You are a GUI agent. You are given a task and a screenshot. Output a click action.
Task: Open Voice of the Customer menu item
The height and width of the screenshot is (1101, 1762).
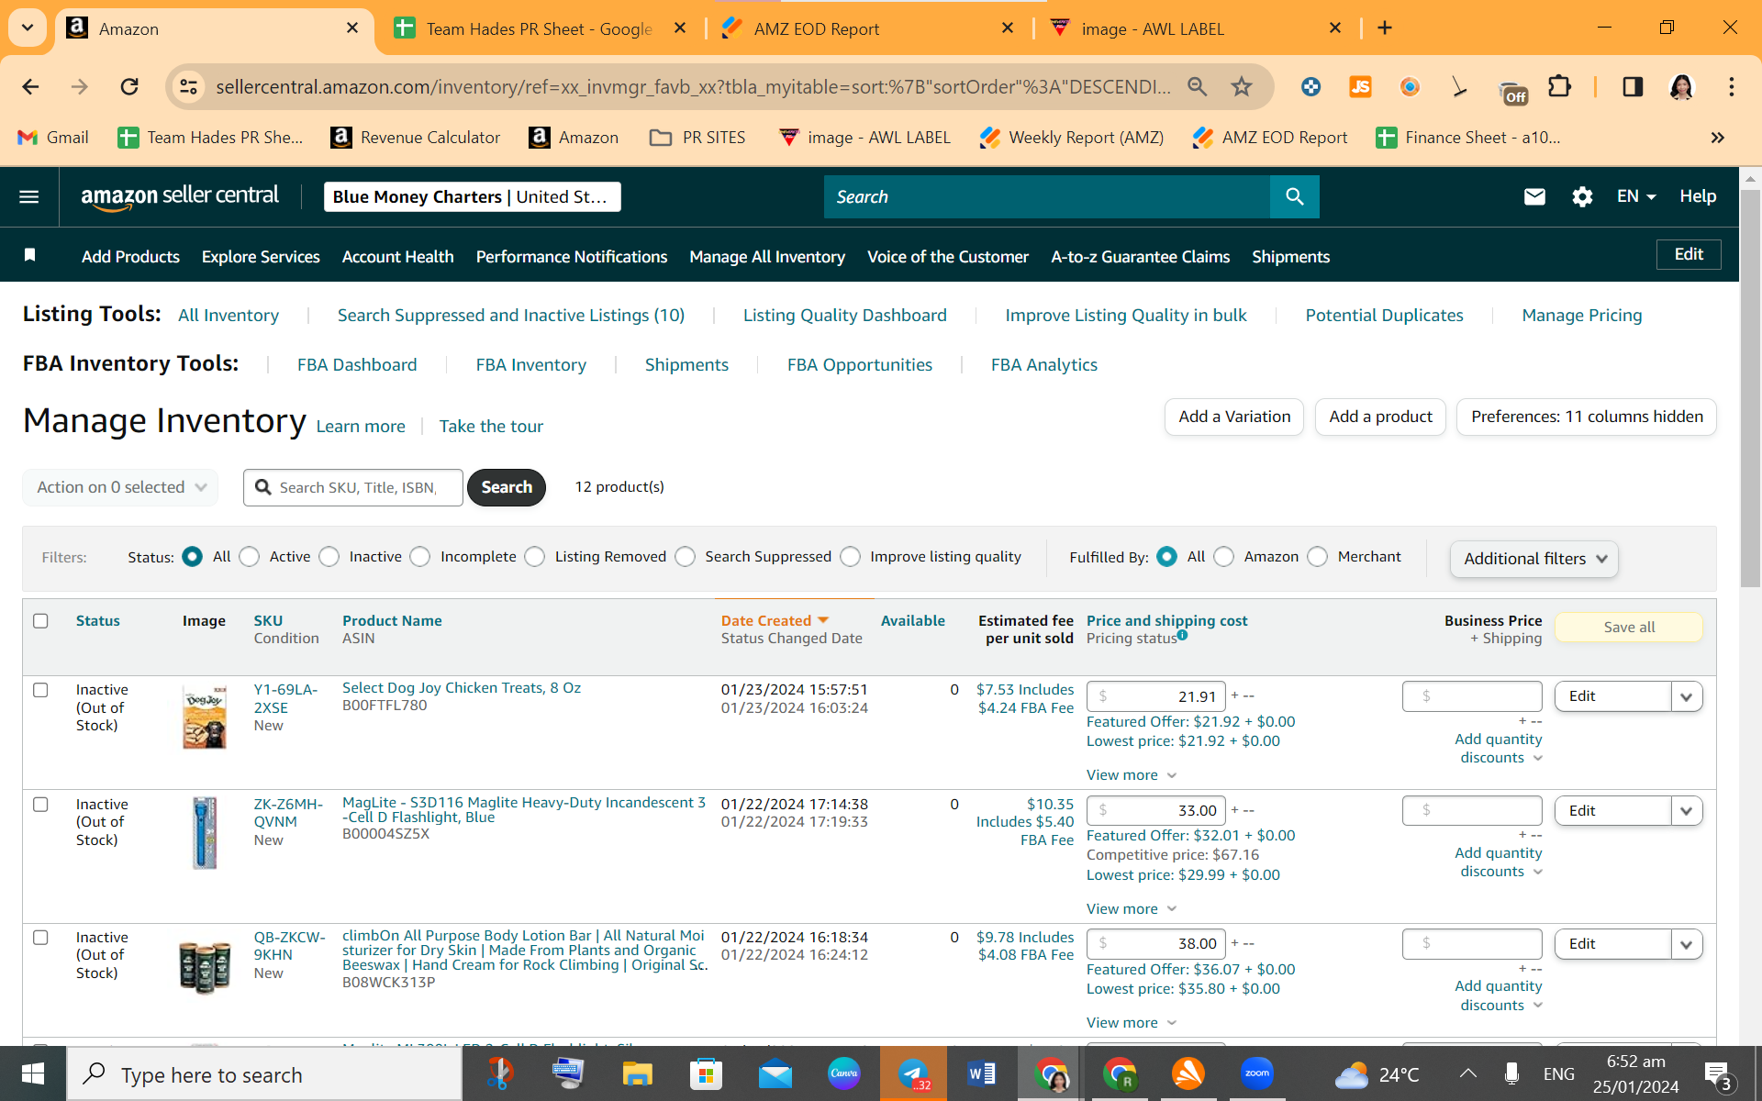click(948, 257)
